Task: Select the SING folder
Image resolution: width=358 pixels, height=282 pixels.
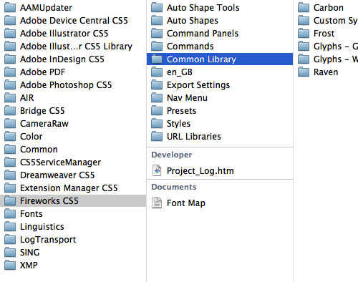Action: pos(73,253)
